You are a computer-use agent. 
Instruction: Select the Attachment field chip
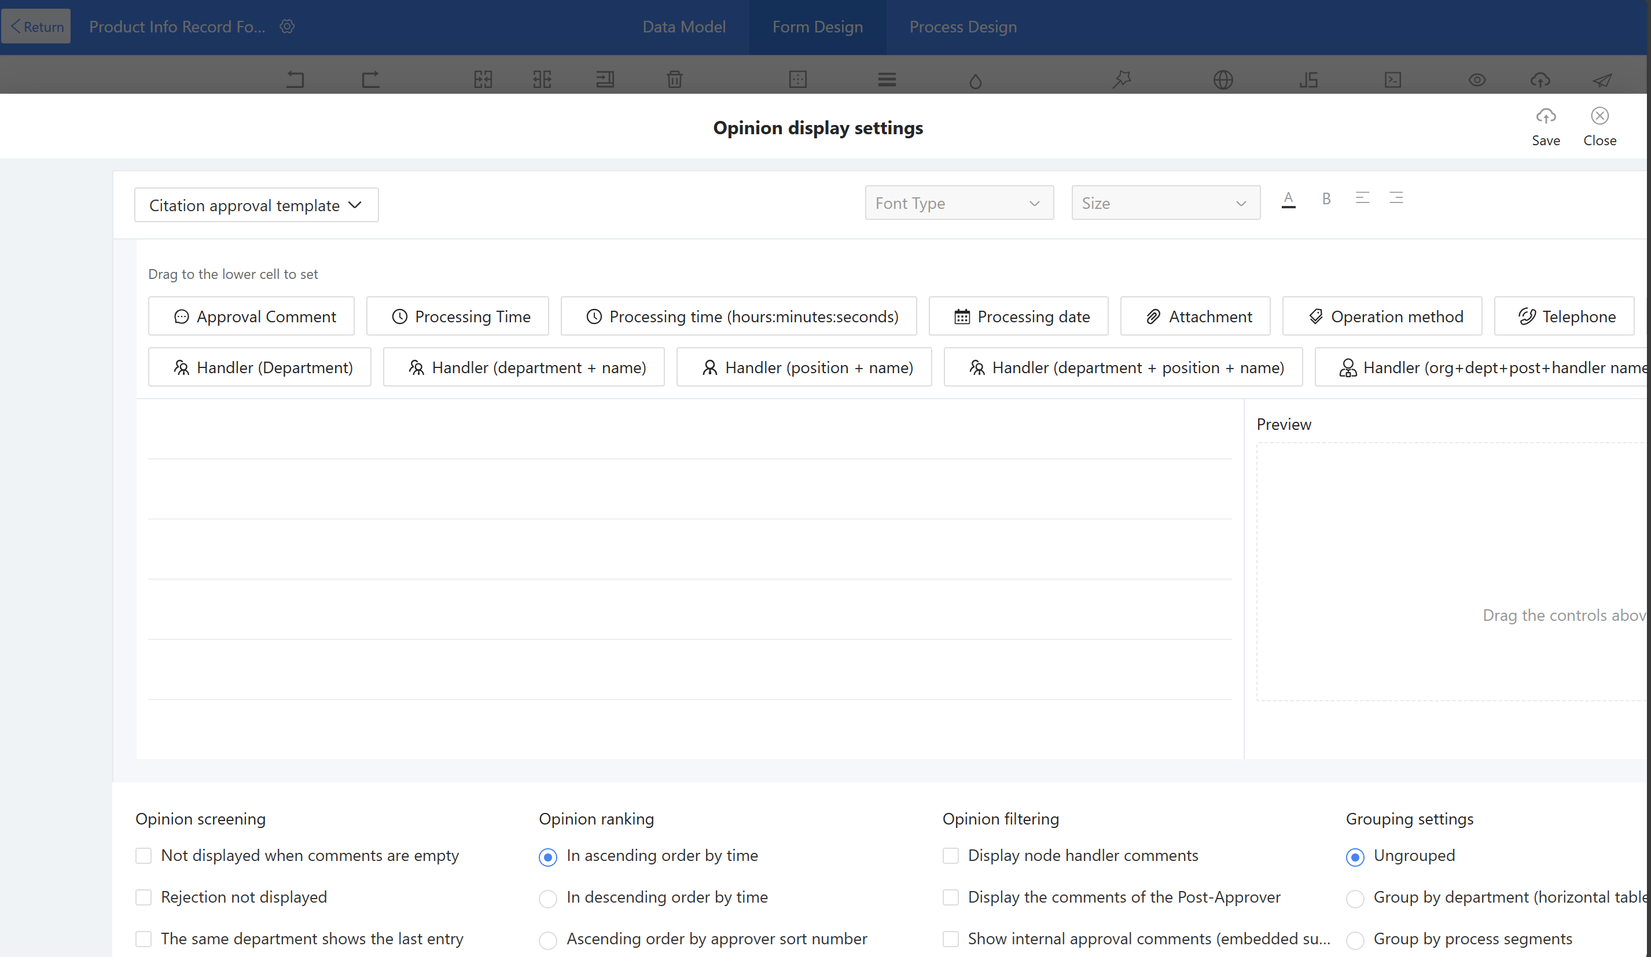coord(1195,316)
